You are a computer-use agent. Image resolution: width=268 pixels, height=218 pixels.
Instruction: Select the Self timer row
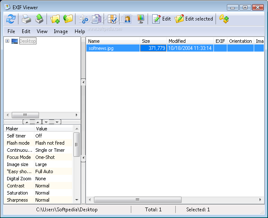point(39,136)
